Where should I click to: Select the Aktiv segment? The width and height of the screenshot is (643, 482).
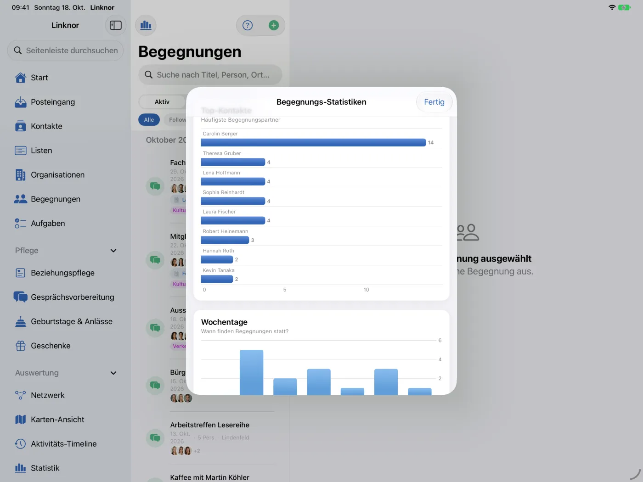(162, 102)
